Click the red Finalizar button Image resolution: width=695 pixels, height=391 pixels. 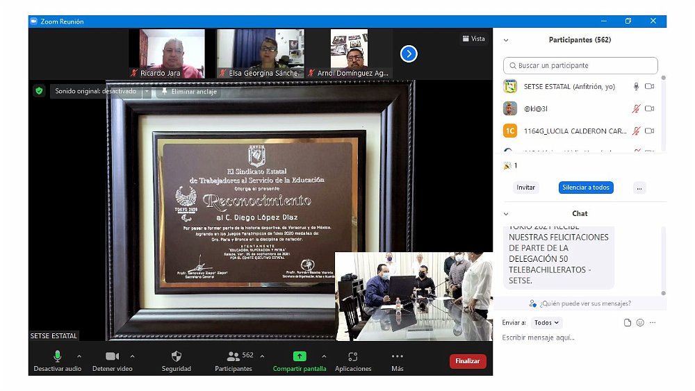pos(468,361)
